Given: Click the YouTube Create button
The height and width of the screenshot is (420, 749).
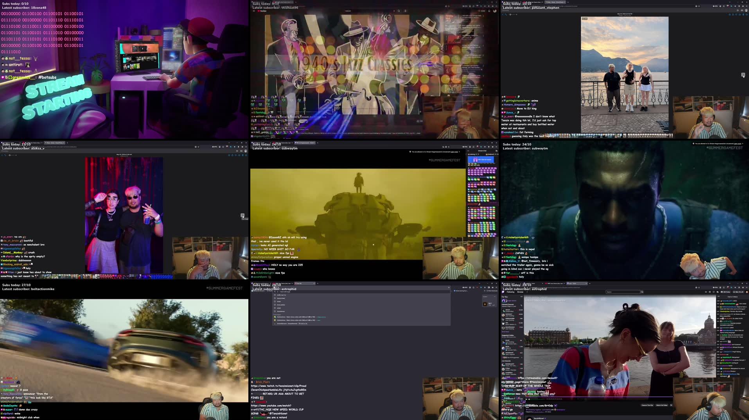Looking at the screenshot, I should (482, 11).
